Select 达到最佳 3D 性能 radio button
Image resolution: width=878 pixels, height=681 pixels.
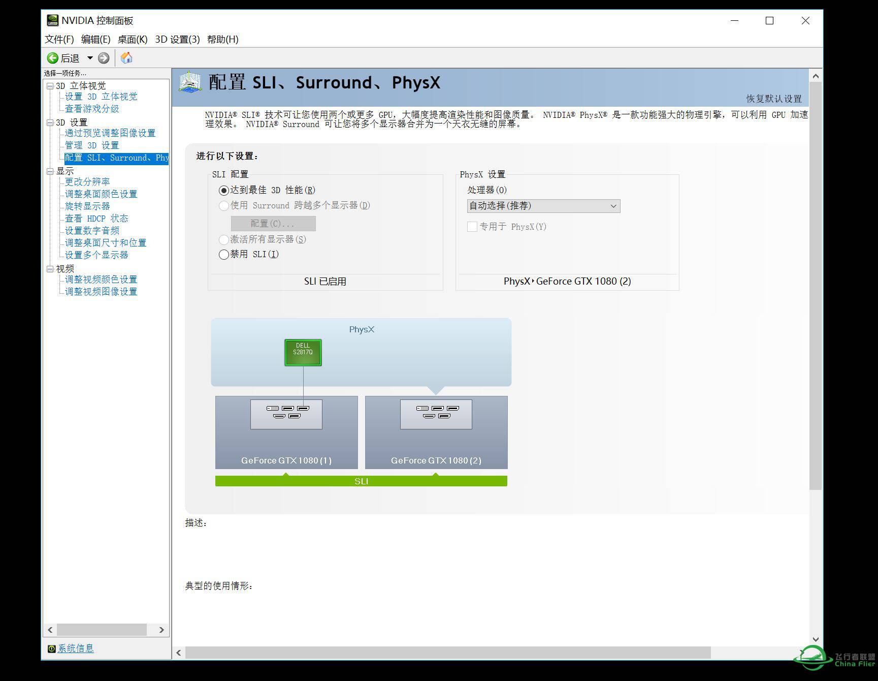pyautogui.click(x=224, y=190)
